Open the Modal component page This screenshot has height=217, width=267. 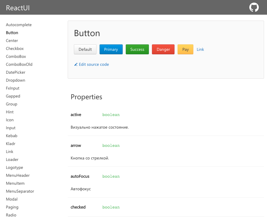[12, 199]
